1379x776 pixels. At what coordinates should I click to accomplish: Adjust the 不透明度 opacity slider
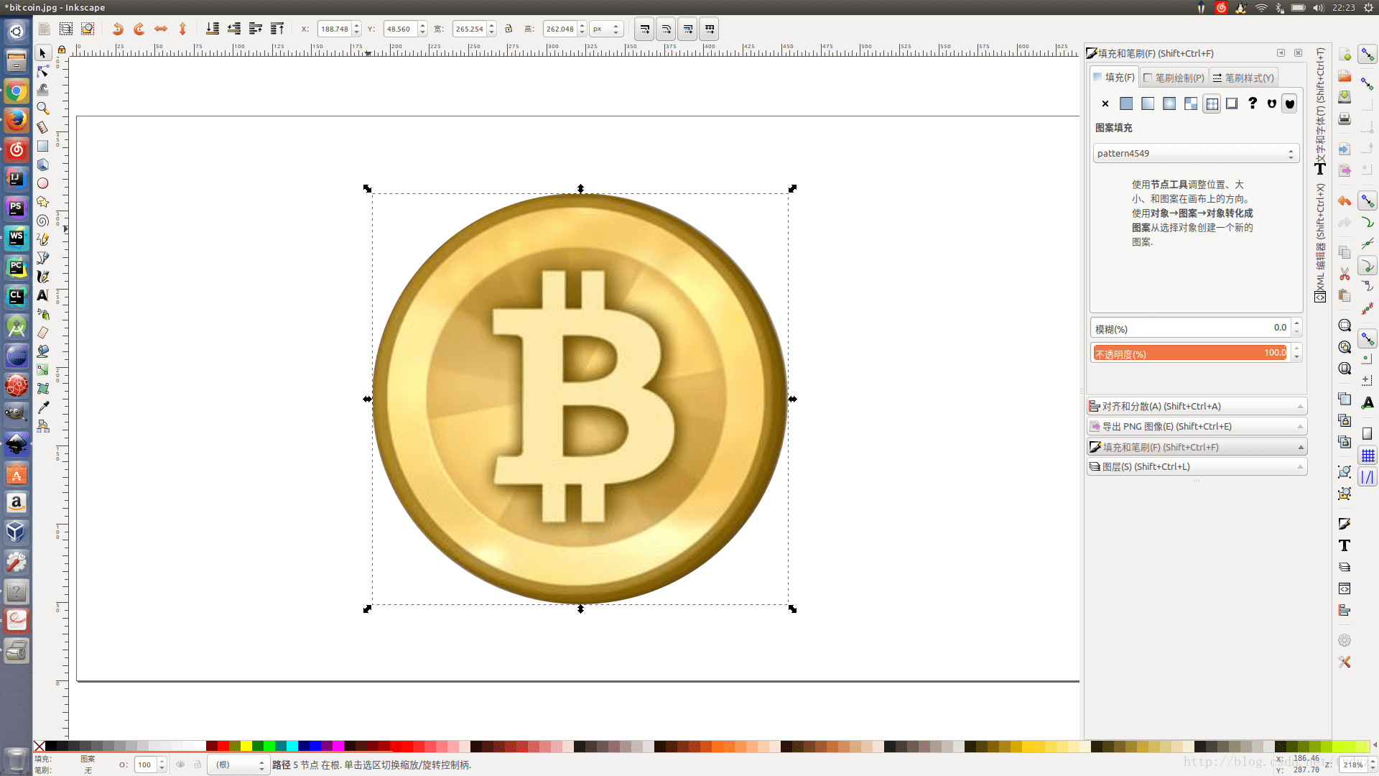pyautogui.click(x=1190, y=353)
